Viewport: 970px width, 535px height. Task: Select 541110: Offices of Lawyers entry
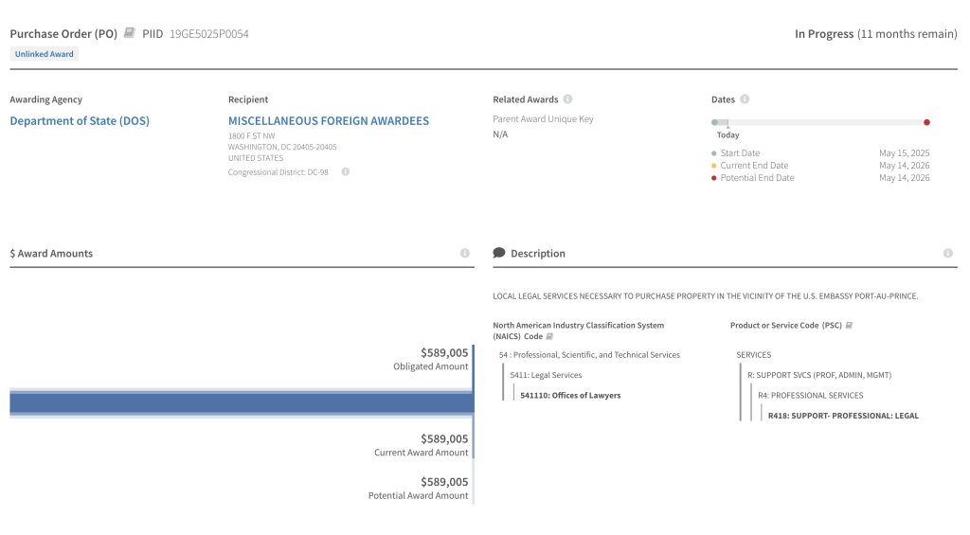tap(570, 396)
